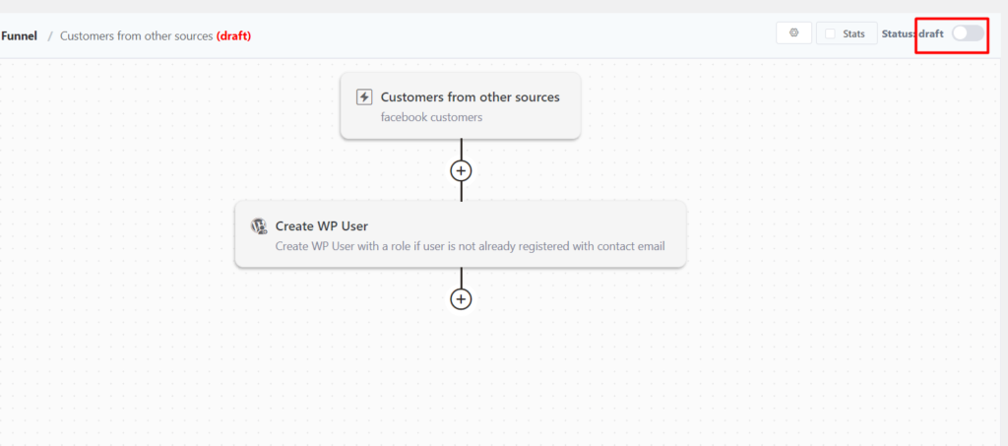This screenshot has height=446, width=1008.
Task: Click the WordPress logo icon
Action: (259, 225)
